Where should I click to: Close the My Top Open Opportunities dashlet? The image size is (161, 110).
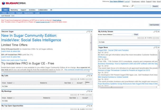pos(92,106)
